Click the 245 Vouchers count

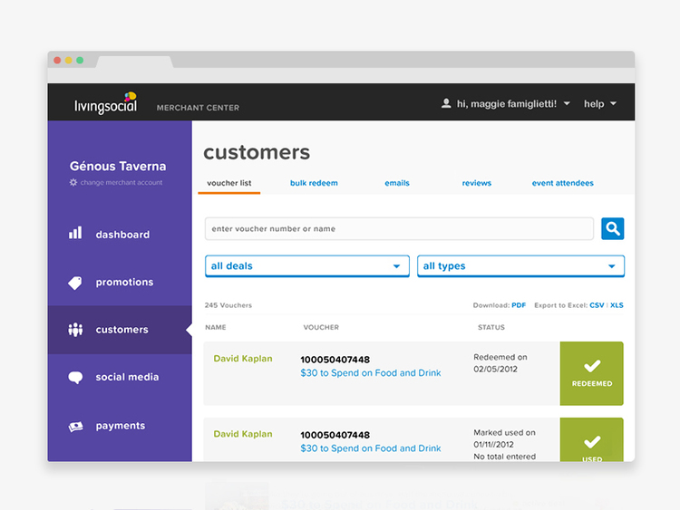point(228,305)
